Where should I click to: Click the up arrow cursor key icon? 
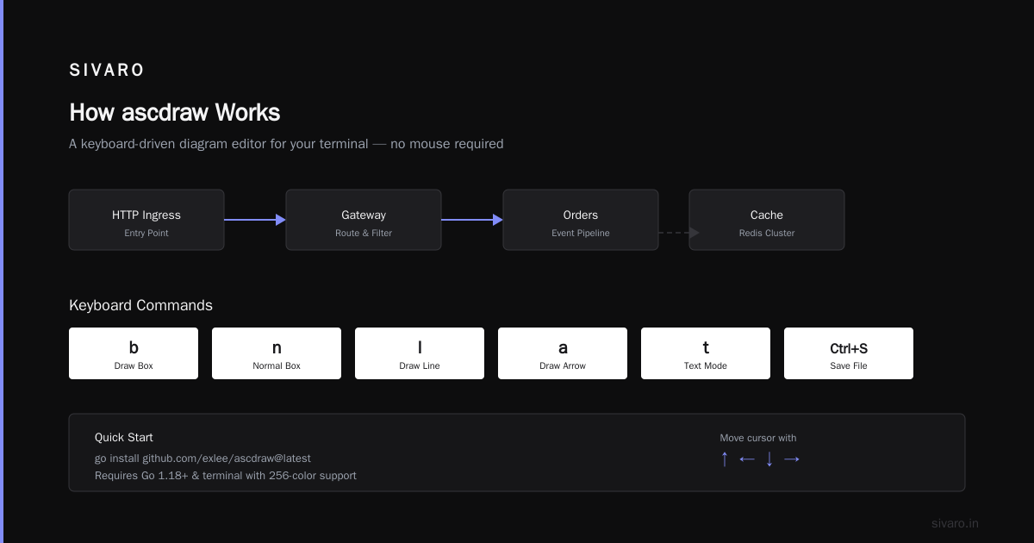(x=725, y=459)
